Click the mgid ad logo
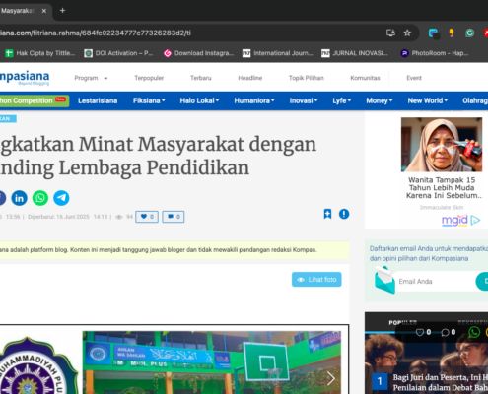 [x=454, y=220]
